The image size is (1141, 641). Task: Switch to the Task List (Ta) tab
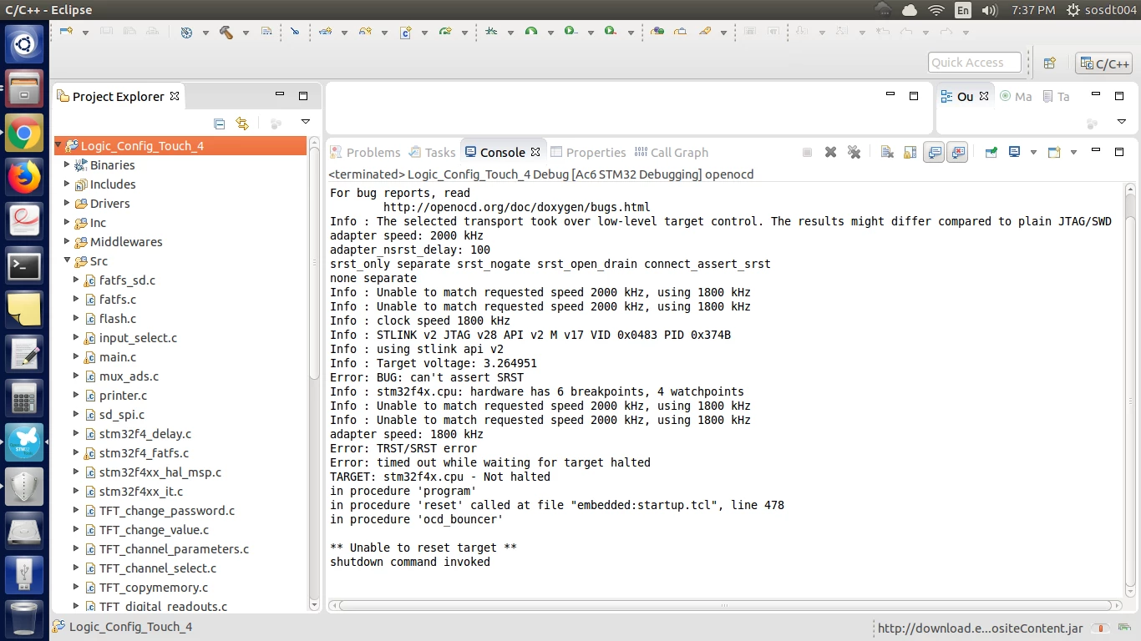1057,96
